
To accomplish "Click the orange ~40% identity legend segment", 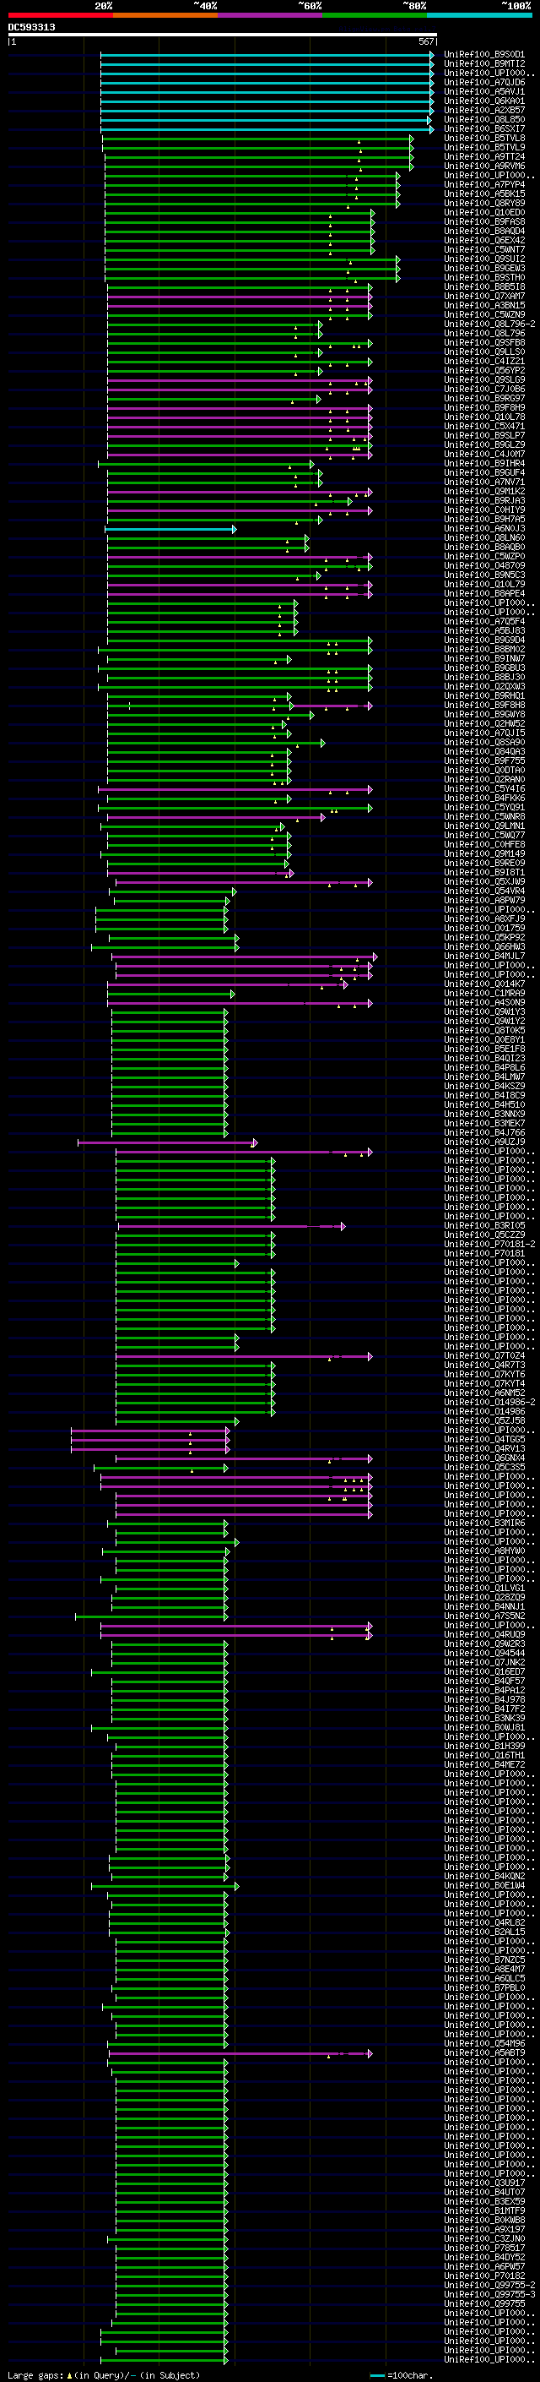I will 165,15.
